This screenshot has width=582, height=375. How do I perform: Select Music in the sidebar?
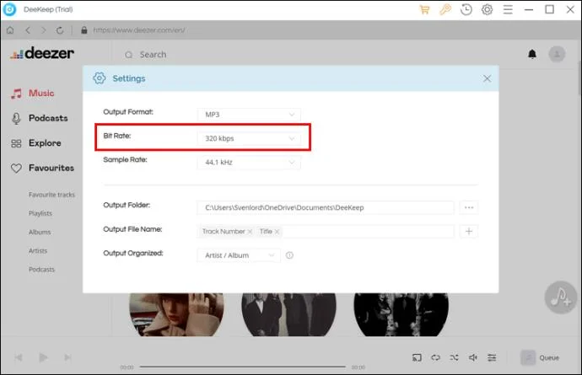click(33, 93)
